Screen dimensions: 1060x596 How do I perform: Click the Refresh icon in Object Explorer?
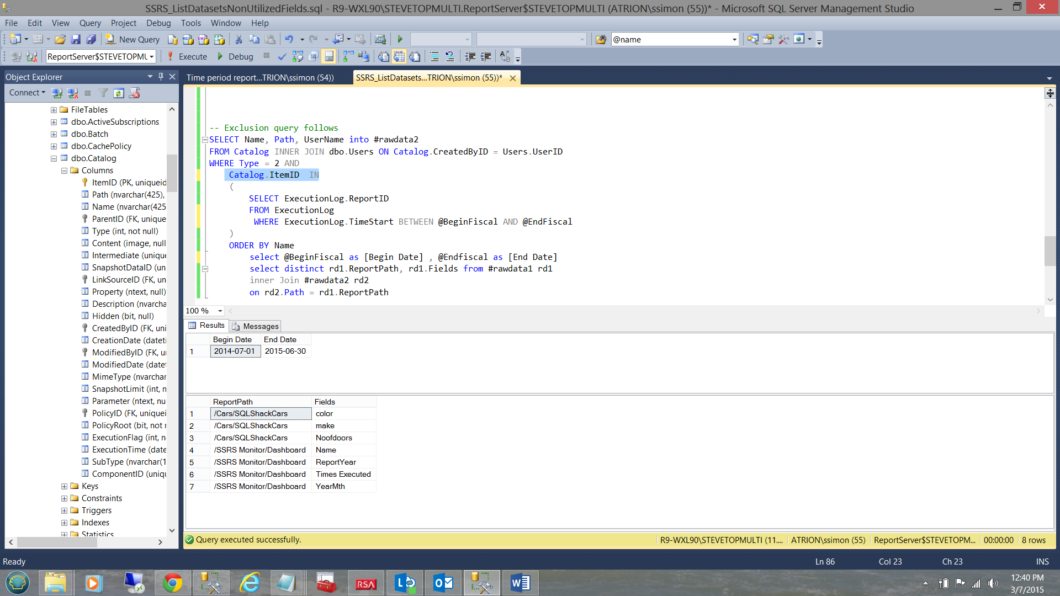119,93
